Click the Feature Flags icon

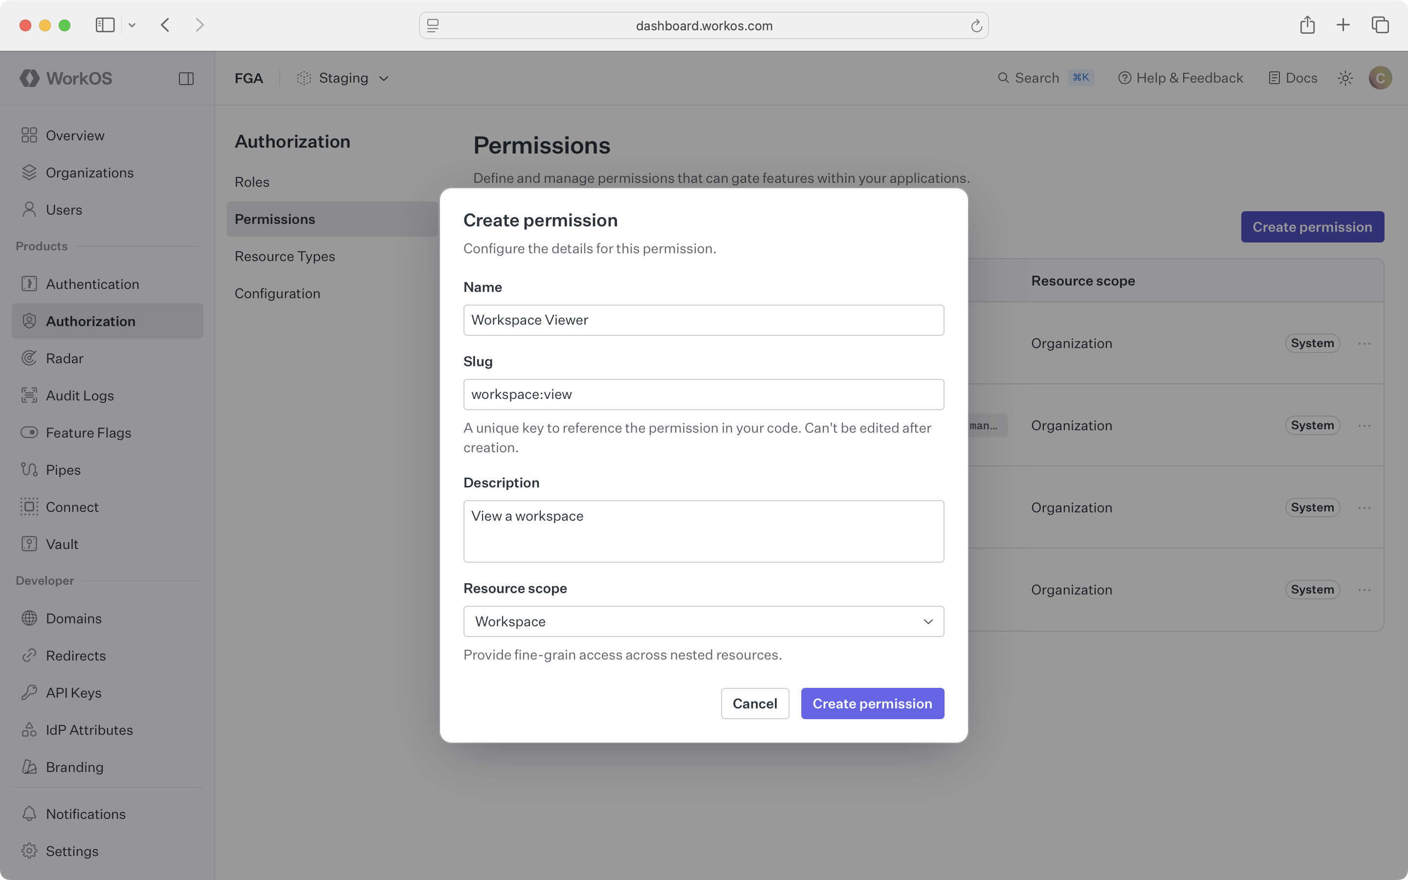click(x=30, y=433)
